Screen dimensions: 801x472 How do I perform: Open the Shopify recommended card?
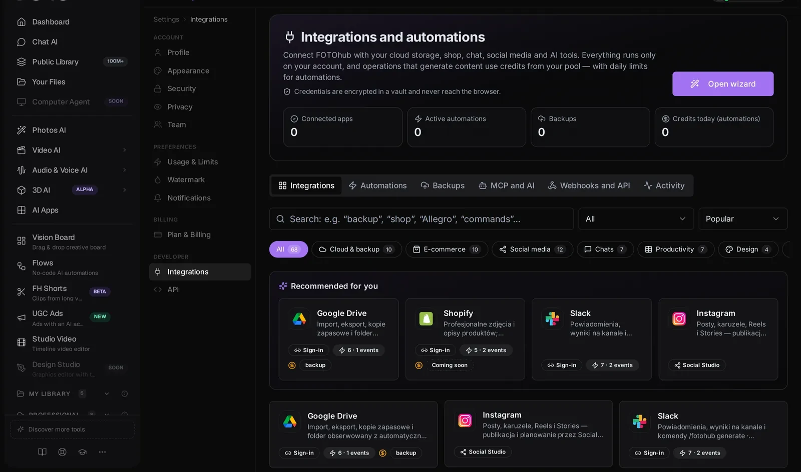(x=465, y=339)
